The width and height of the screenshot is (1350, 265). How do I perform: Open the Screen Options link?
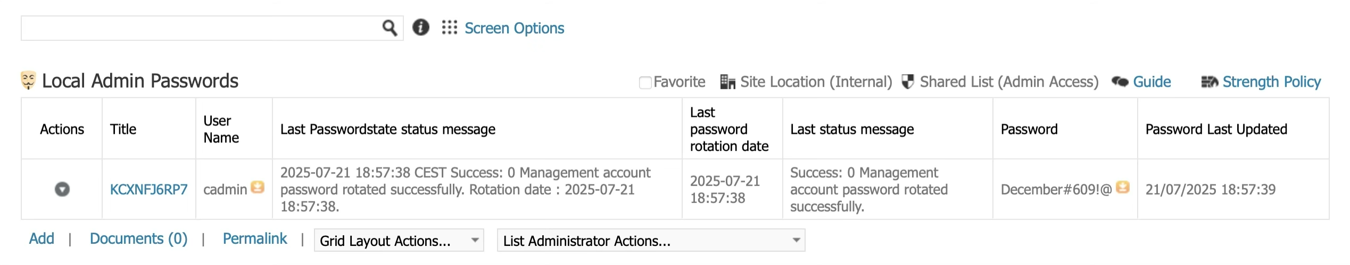pyautogui.click(x=514, y=28)
